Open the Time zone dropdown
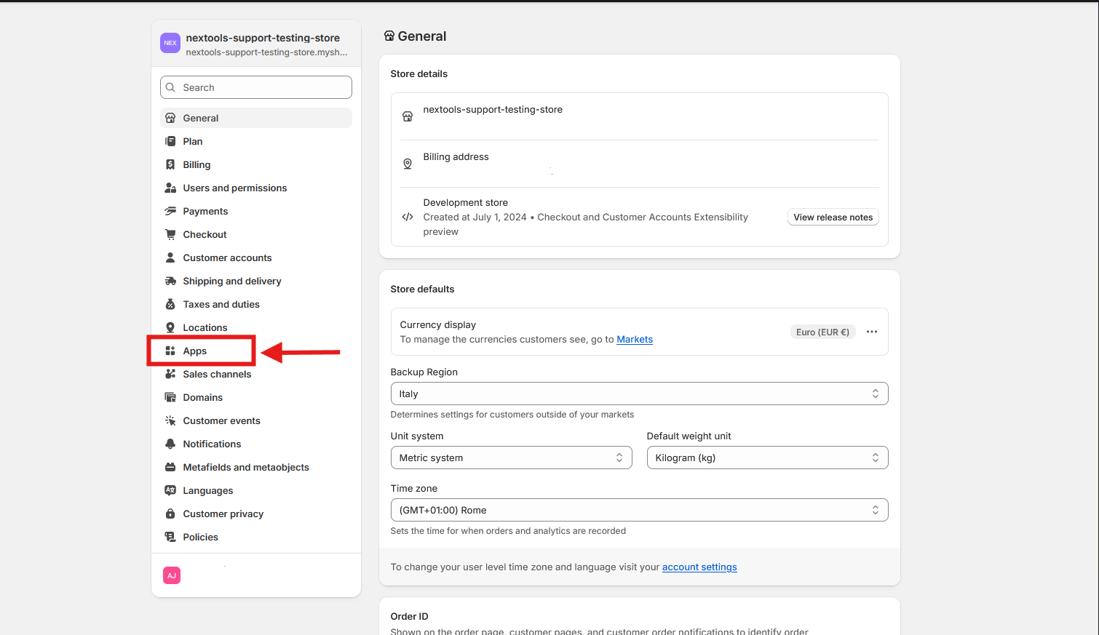This screenshot has width=1099, height=635. click(639, 510)
